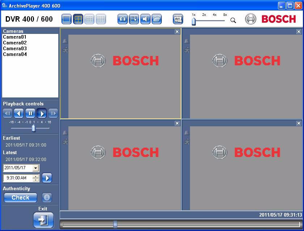Switch to single camera view layout
This screenshot has height=231, width=304.
tap(66, 19)
